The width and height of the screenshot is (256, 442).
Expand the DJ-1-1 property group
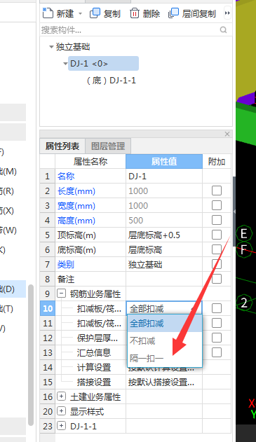click(61, 426)
